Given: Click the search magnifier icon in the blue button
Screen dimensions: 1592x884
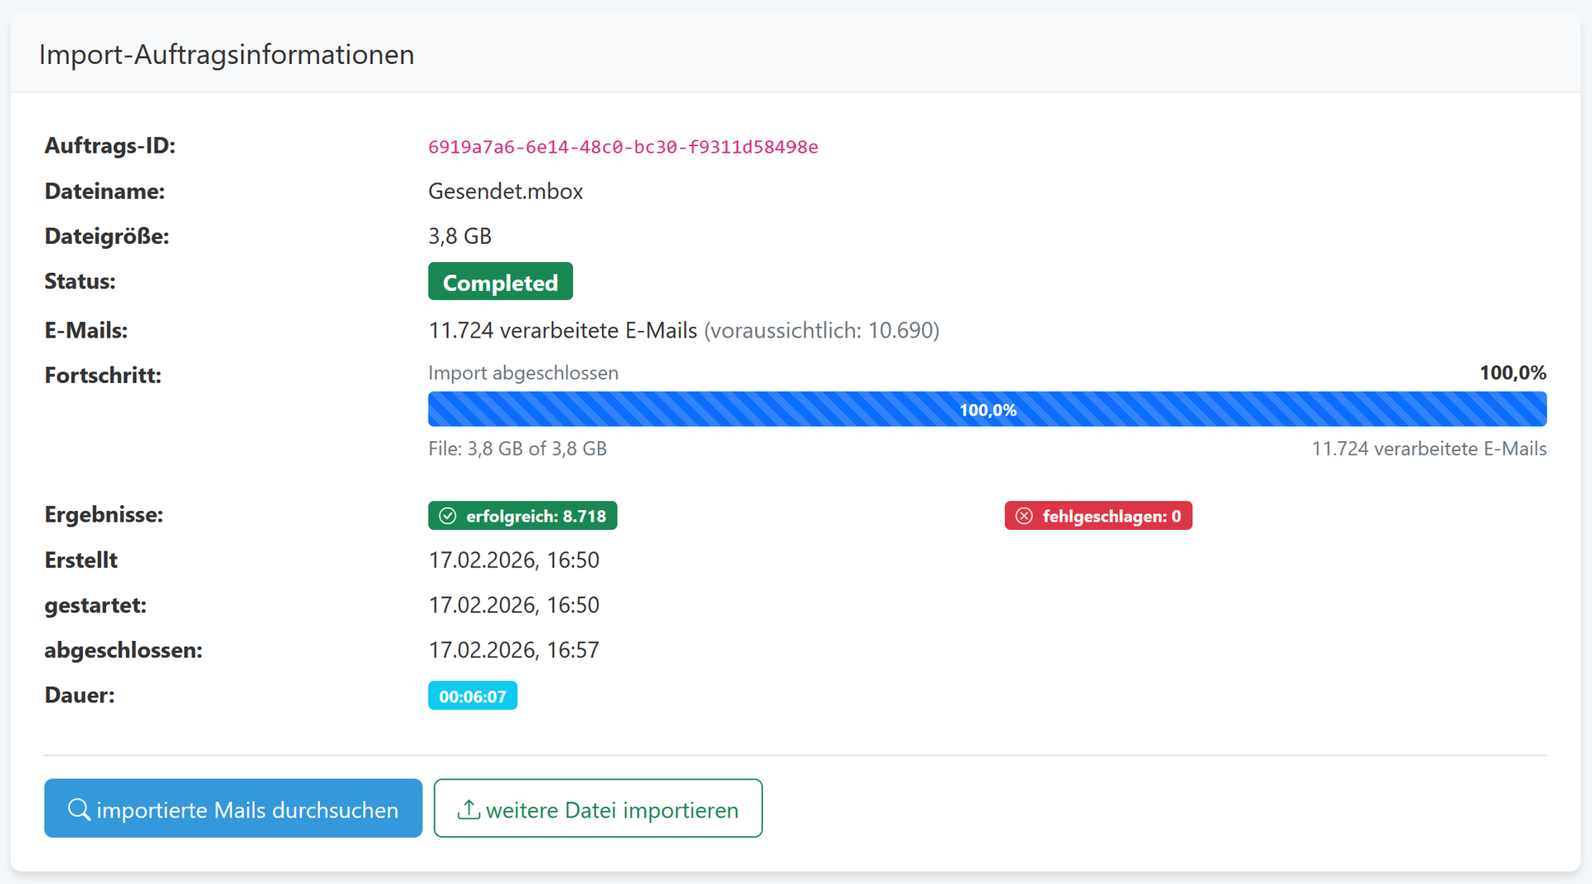Looking at the screenshot, I should pos(79,809).
